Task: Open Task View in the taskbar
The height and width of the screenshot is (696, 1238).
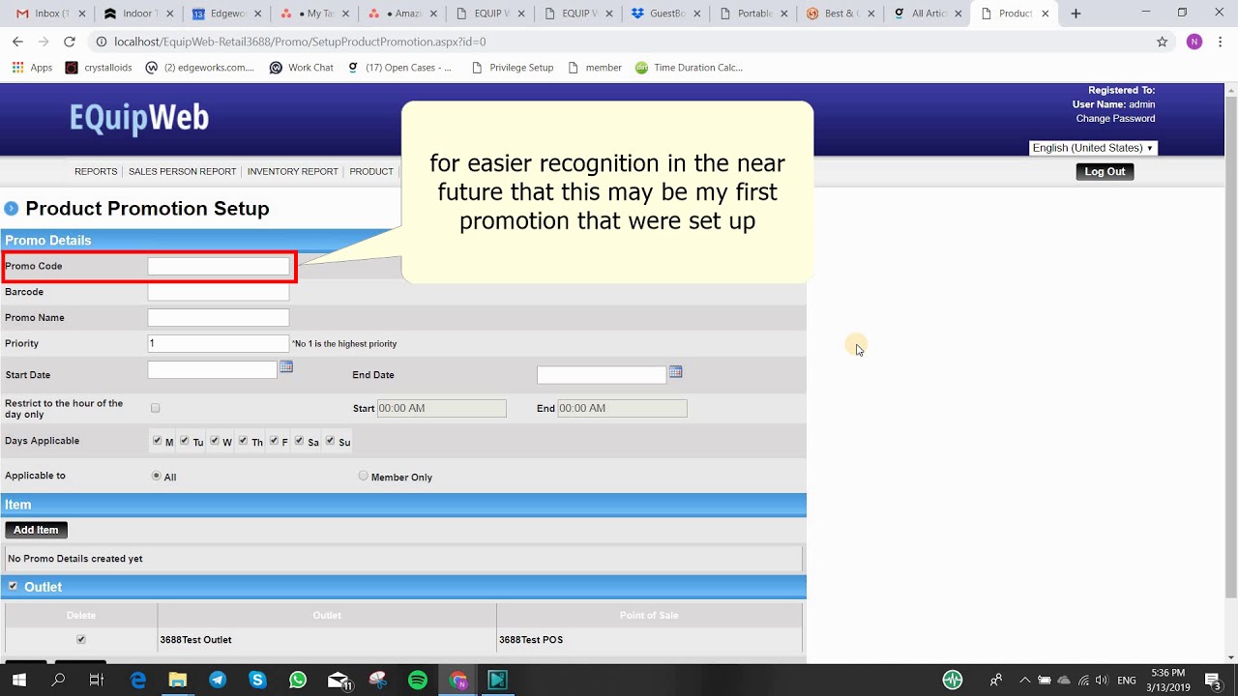Action: 97,680
